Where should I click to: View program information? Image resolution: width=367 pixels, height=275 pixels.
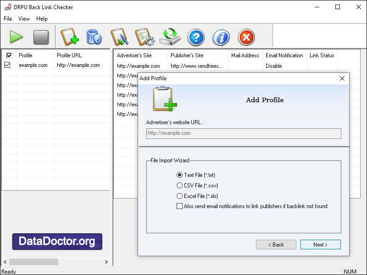[x=221, y=37]
